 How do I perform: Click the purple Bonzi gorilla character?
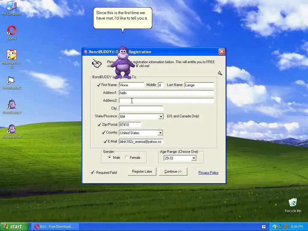pos(123,63)
